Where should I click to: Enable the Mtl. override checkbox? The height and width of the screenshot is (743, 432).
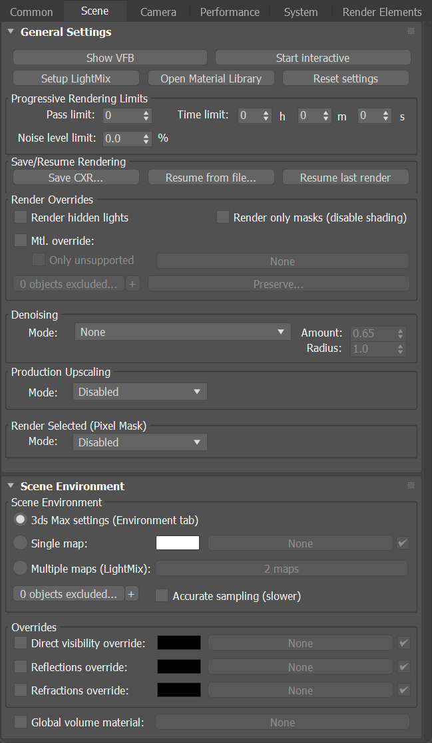coord(21,240)
